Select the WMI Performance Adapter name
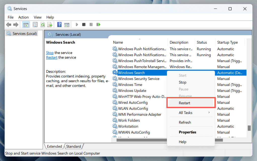257x161 pixels. click(x=140, y=114)
